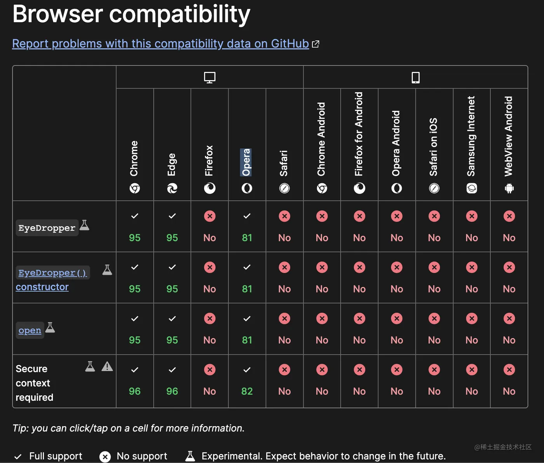Click the Firefox for Android logo
This screenshot has width=544, height=463.
tap(359, 188)
